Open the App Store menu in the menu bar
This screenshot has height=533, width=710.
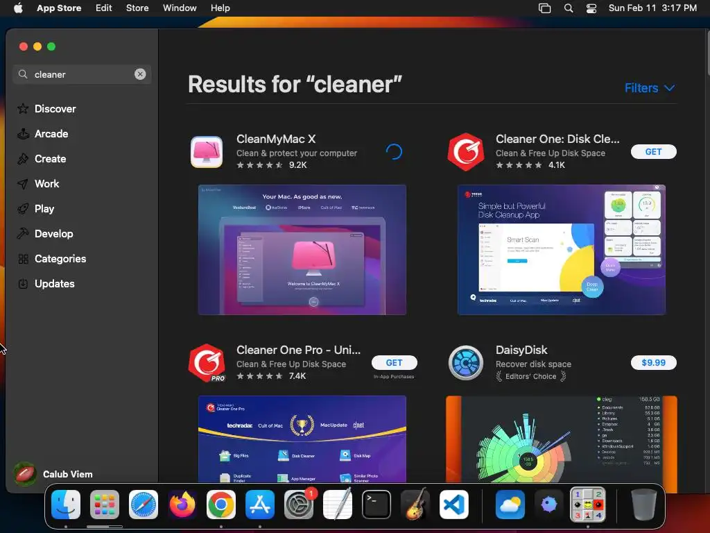(x=59, y=8)
